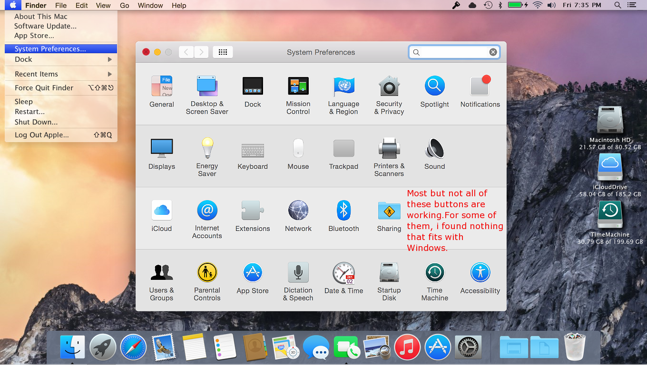Open the red music note app in Dock bar

tap(407, 346)
